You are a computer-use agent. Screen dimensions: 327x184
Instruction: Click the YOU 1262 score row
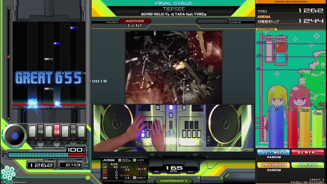click(x=291, y=11)
